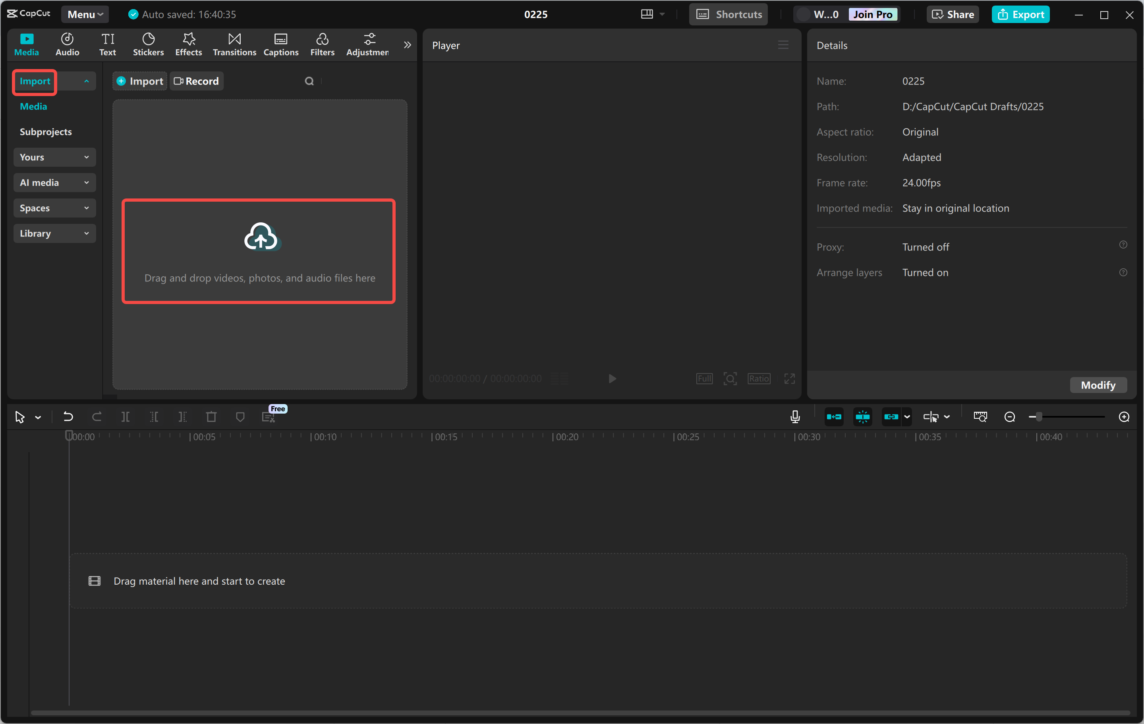Expand the Yours media dropdown

54,157
